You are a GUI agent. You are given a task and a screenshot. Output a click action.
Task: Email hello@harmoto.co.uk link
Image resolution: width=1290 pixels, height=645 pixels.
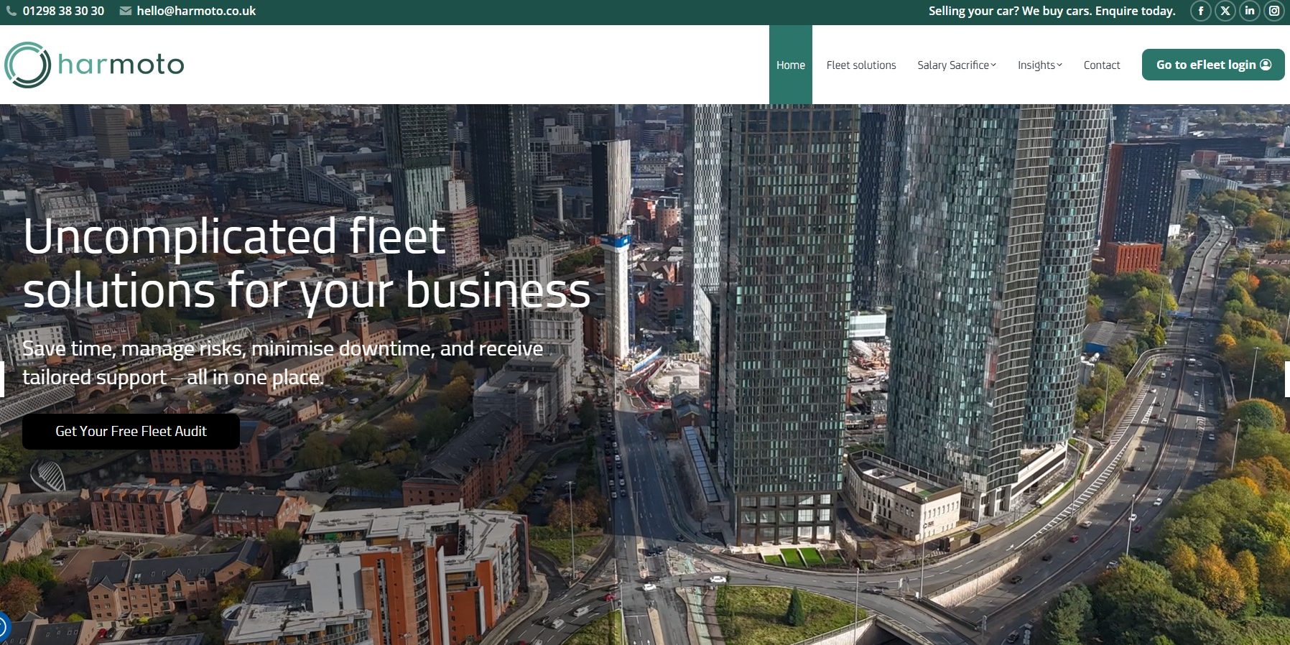click(x=196, y=11)
